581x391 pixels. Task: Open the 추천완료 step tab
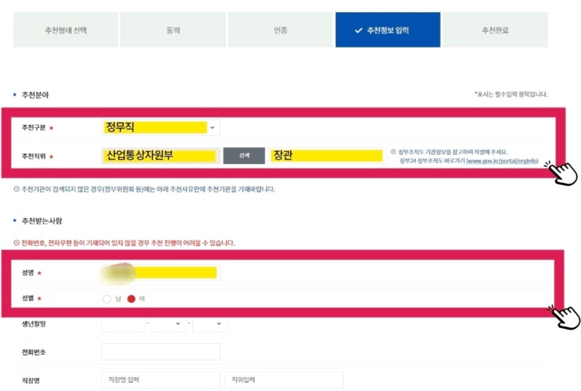pos(495,30)
